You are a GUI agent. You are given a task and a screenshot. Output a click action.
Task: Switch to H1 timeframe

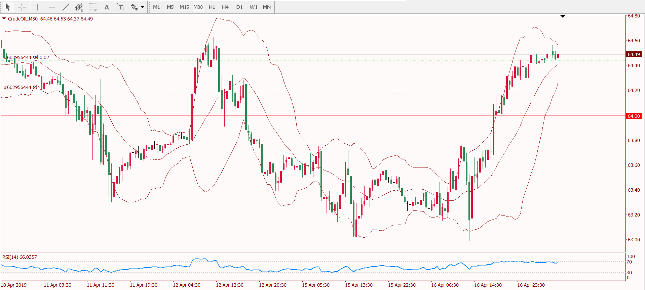coord(212,7)
